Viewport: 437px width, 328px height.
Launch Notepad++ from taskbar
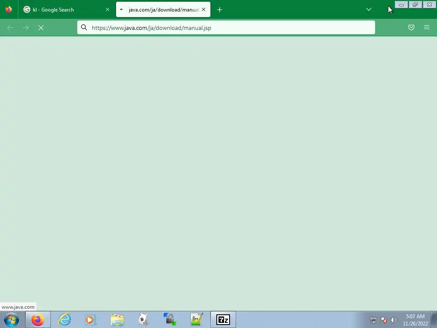(x=196, y=319)
